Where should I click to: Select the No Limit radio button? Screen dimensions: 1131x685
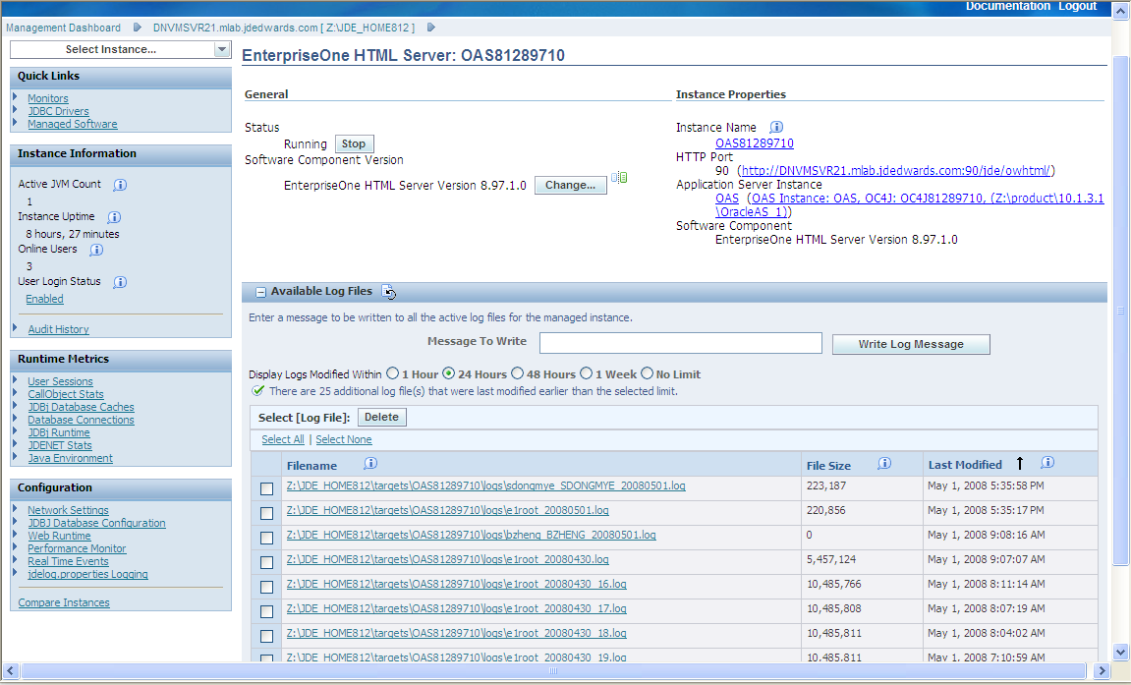point(647,373)
